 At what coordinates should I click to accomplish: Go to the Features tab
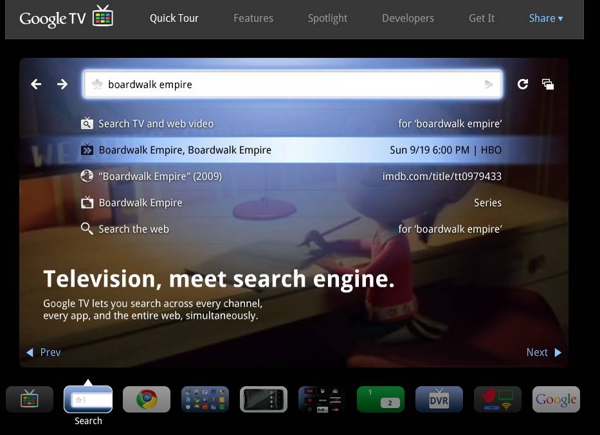point(253,18)
